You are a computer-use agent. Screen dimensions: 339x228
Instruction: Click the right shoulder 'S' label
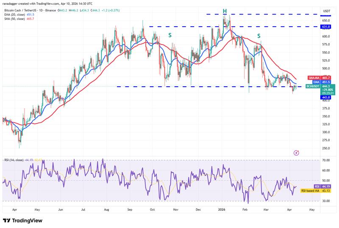pos(258,36)
